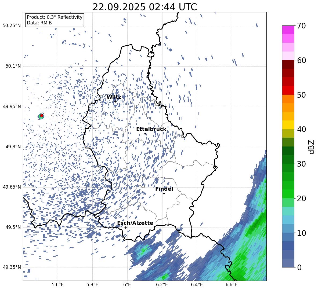Click the 50.25°N latitude tick label

click(x=12, y=25)
